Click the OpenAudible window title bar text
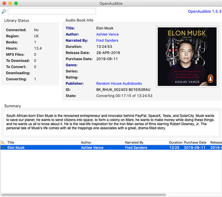 111,3
